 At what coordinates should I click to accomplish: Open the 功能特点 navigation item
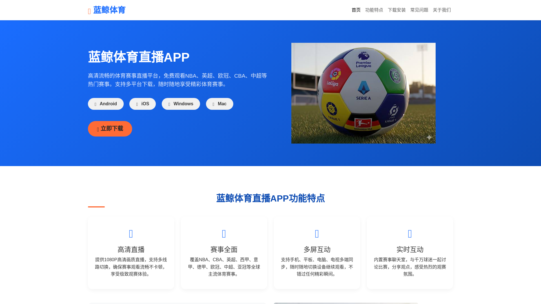point(374,10)
